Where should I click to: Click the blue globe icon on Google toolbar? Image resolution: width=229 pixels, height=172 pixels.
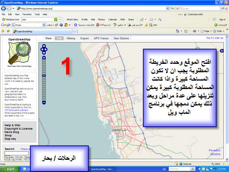click(x=61, y=25)
